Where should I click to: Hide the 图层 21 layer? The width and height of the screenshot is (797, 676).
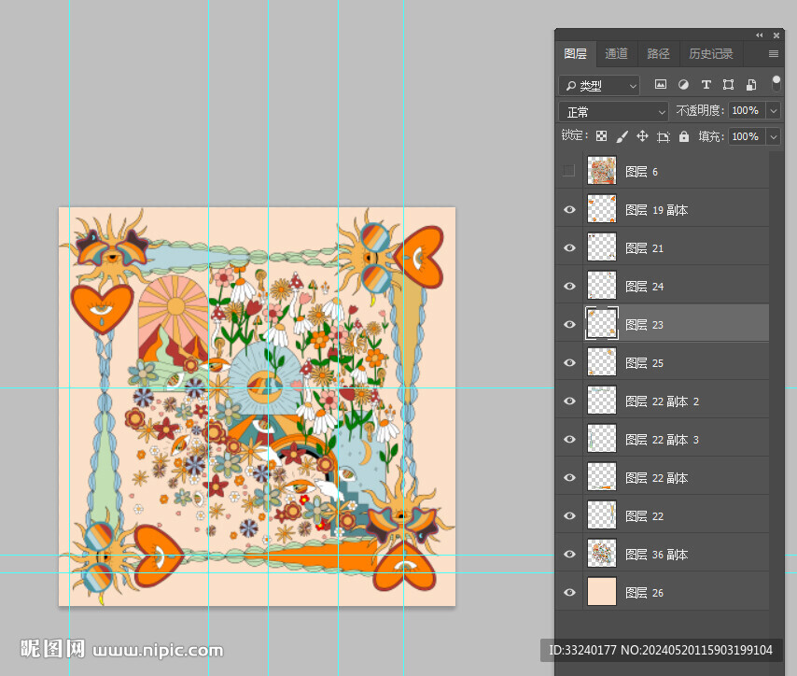[x=569, y=248]
